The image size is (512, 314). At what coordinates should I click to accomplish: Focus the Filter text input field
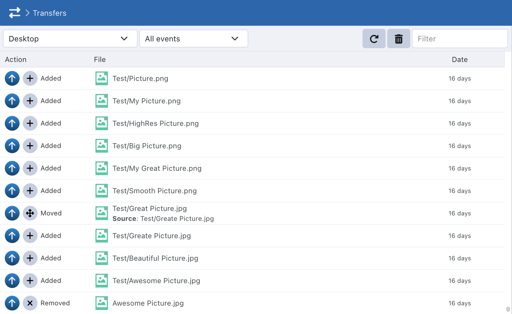click(459, 39)
